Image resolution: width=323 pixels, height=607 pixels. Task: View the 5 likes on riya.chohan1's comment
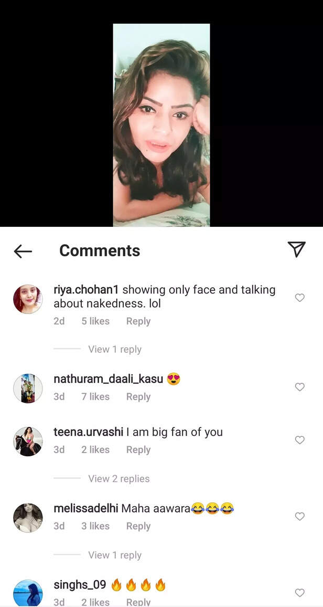95,321
